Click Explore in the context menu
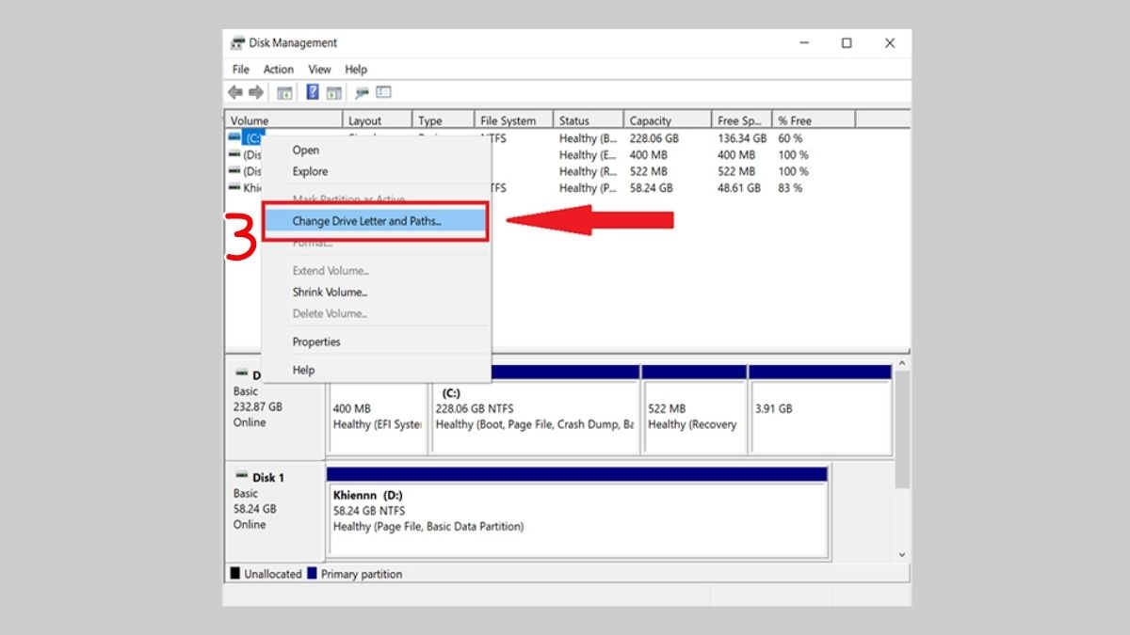The width and height of the screenshot is (1130, 635). (x=310, y=172)
